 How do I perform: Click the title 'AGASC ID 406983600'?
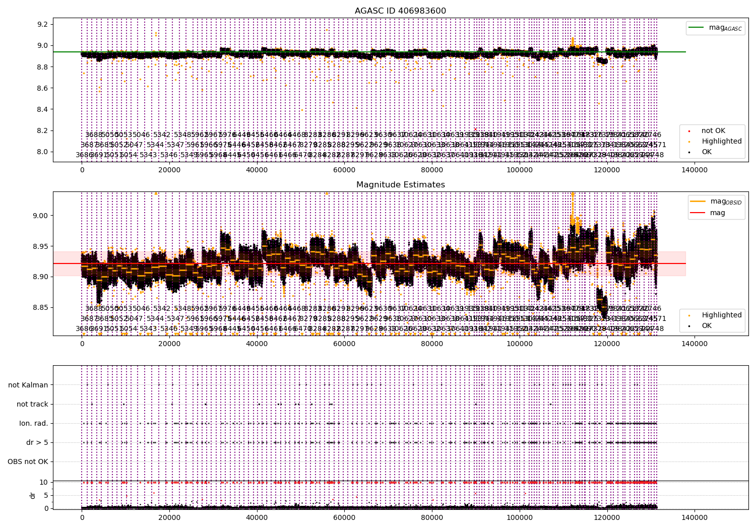(x=400, y=11)
